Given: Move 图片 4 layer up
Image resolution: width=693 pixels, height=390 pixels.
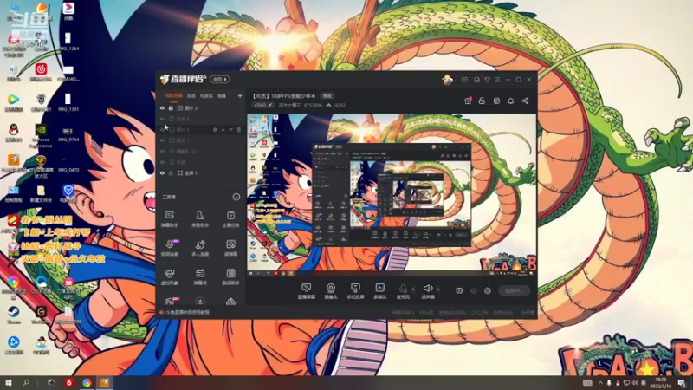Looking at the screenshot, I should point(223,129).
